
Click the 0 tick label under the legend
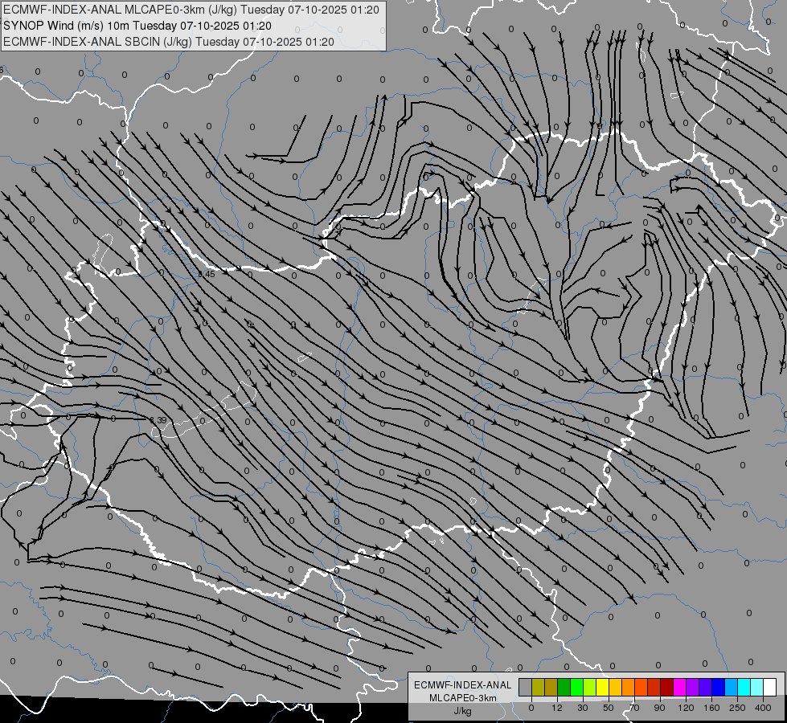pyautogui.click(x=531, y=708)
